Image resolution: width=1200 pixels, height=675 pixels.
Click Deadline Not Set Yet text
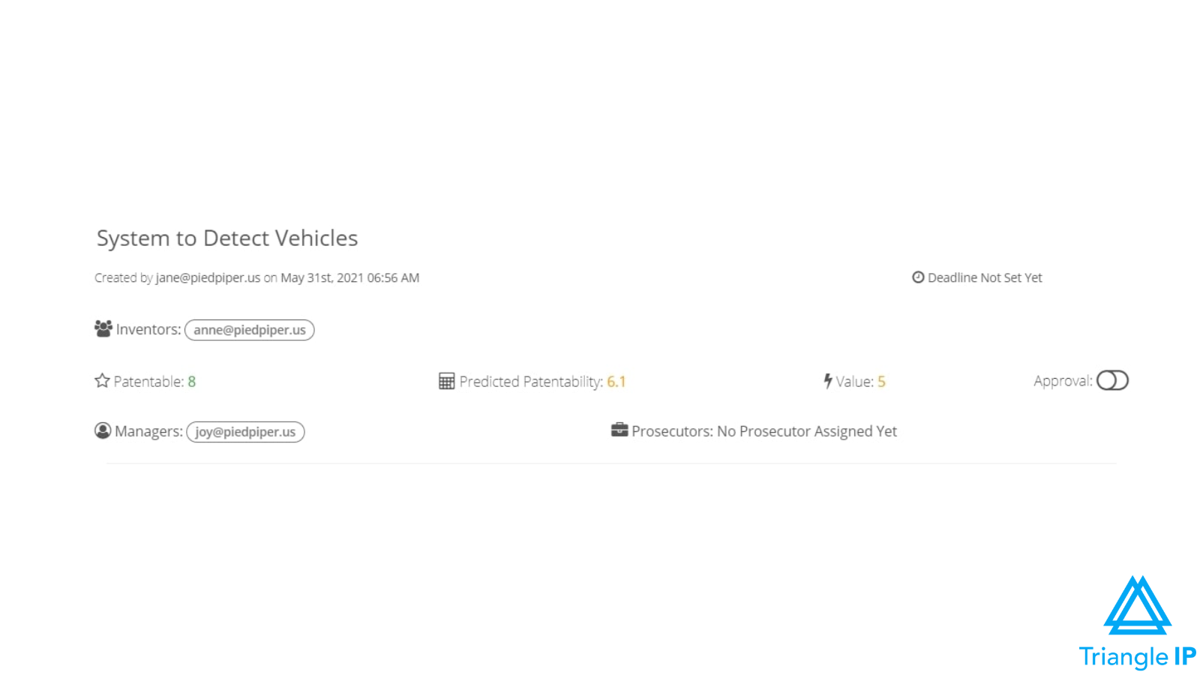[x=985, y=277]
